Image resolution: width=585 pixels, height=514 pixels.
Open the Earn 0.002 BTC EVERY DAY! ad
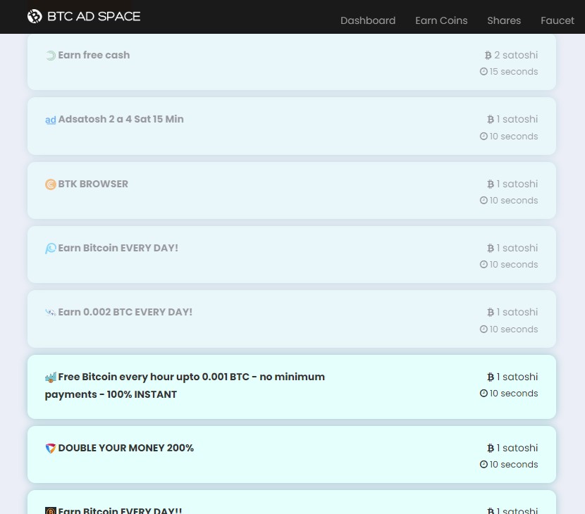(125, 313)
